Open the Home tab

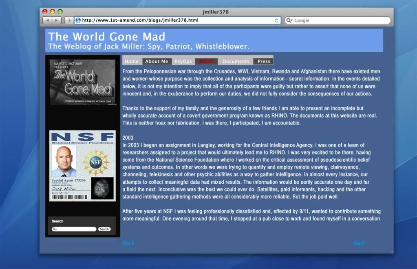pyautogui.click(x=132, y=62)
